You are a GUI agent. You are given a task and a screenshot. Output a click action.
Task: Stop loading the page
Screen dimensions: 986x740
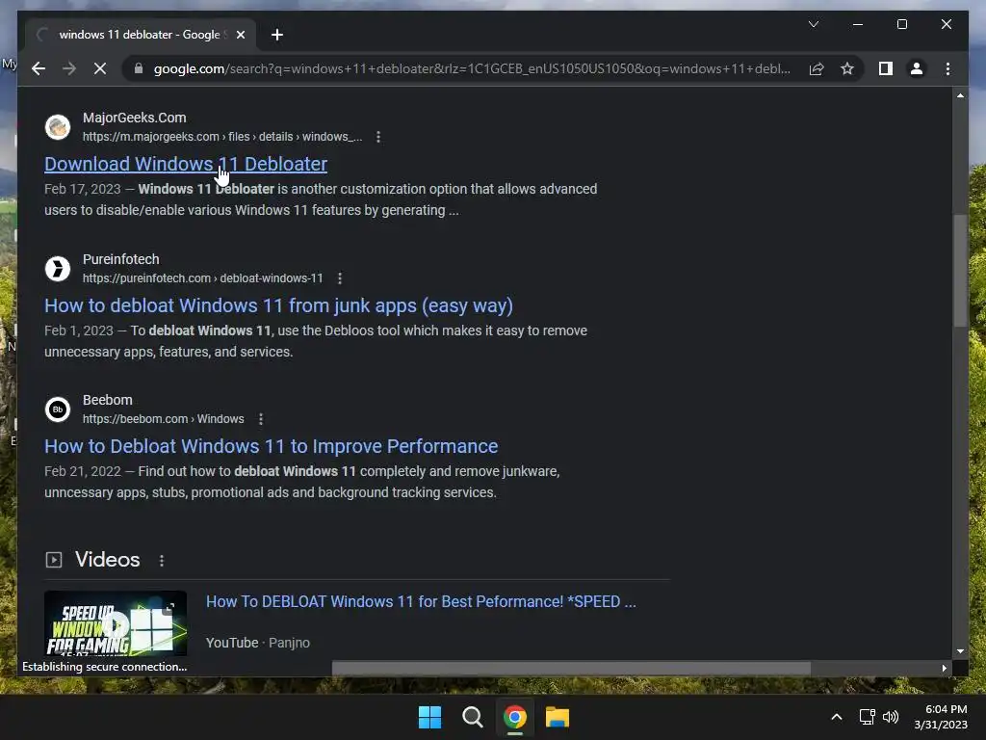tap(100, 68)
